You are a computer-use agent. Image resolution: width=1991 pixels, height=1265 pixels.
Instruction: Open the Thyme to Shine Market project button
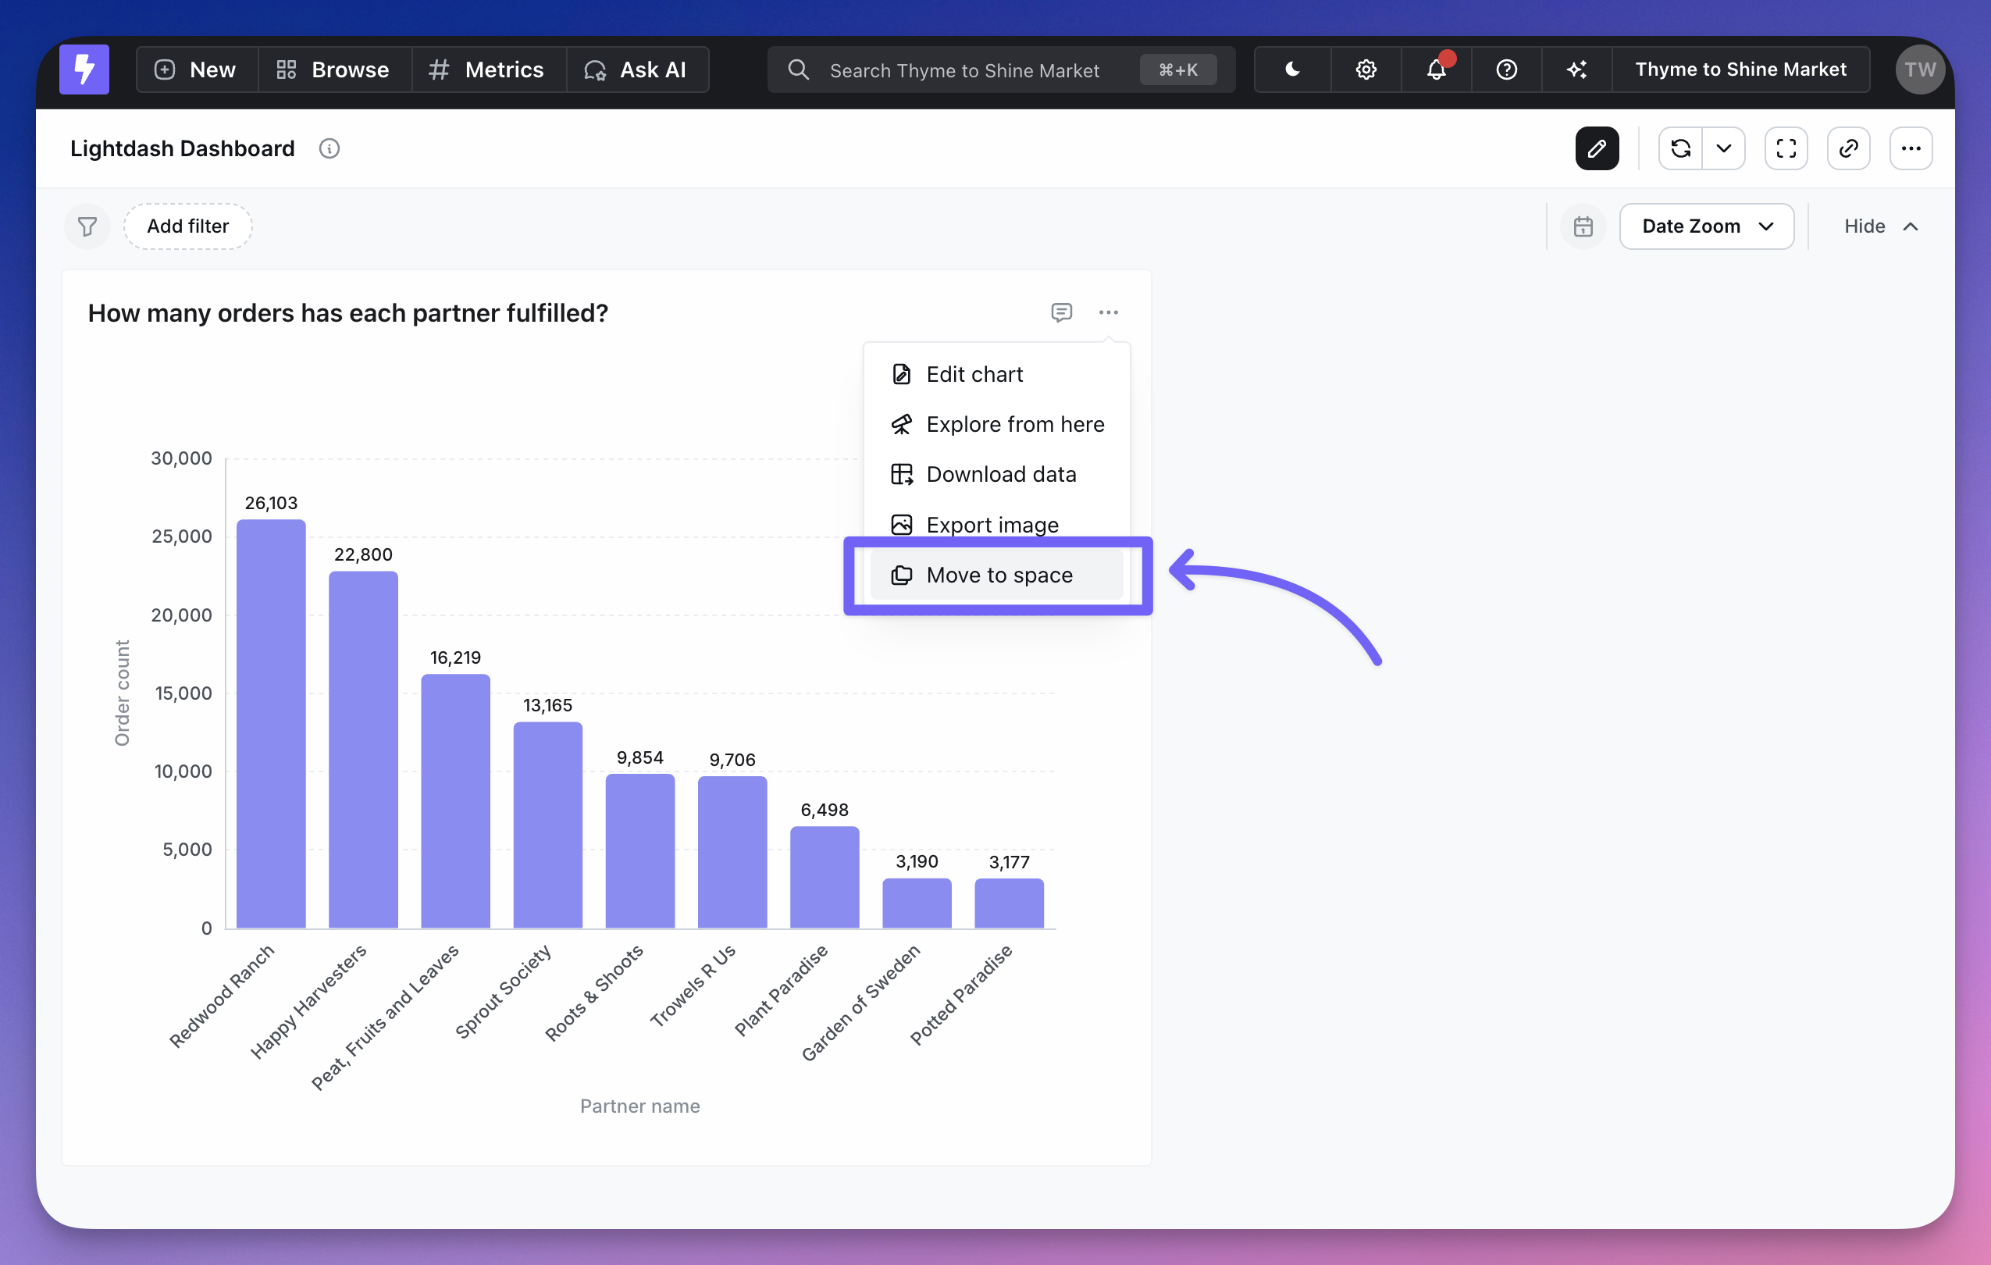1740,69
